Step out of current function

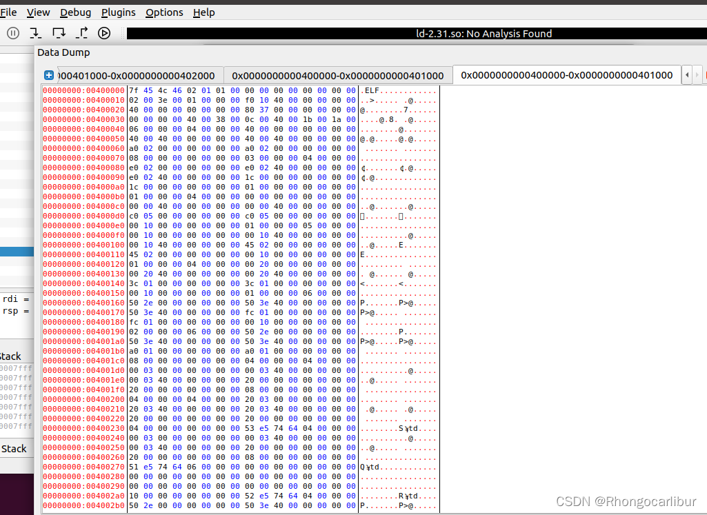pyautogui.click(x=81, y=33)
